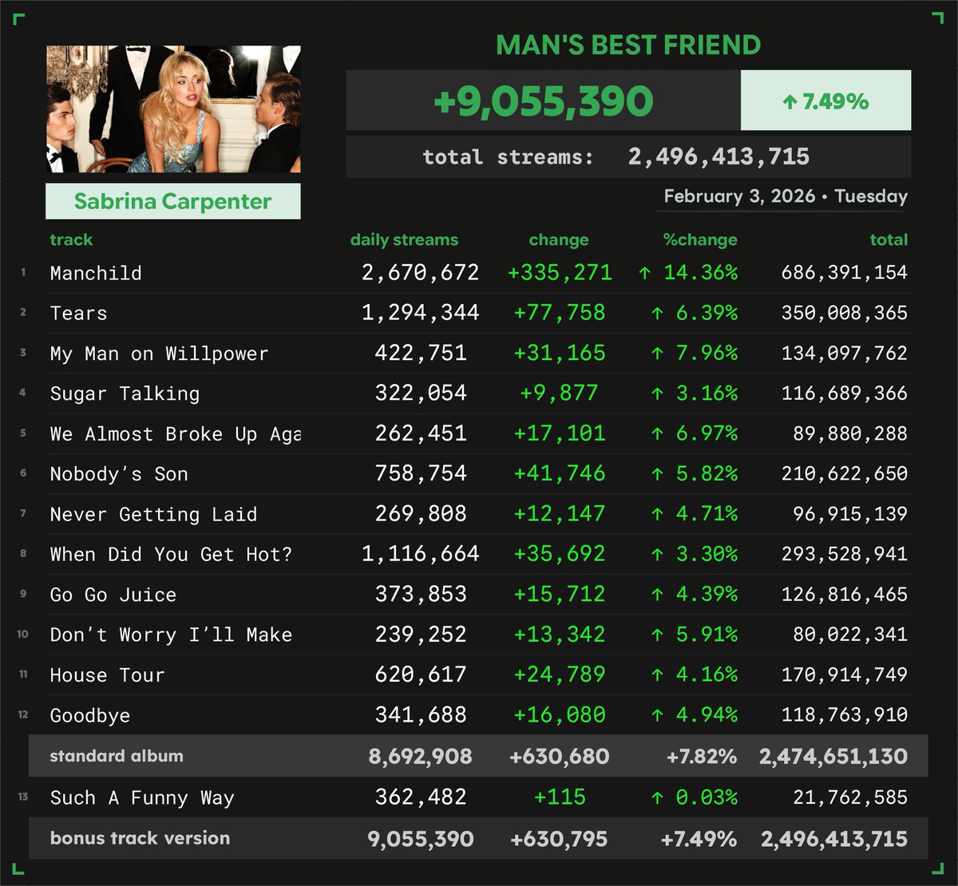Click the +9,055,390 daily total figure

tap(543, 101)
